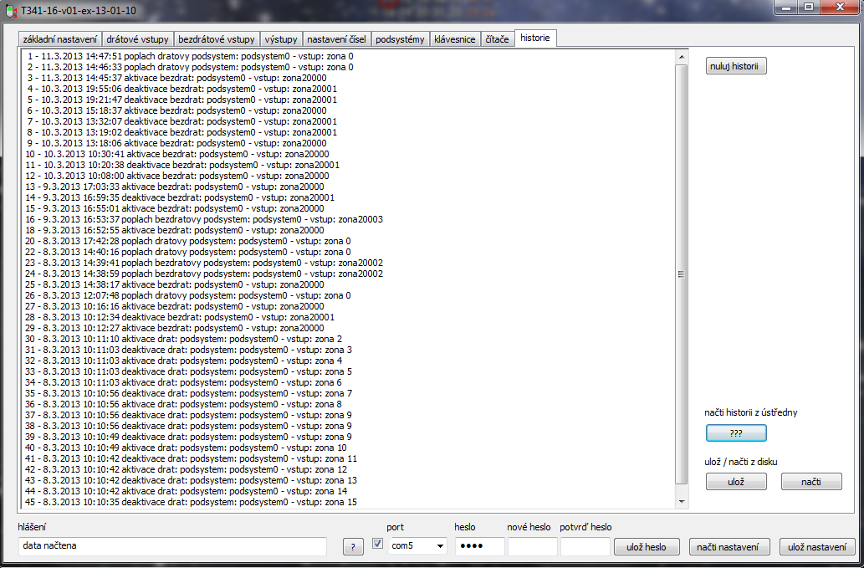
Task: Select history entry 6 at 15:18:37
Action: point(176,110)
